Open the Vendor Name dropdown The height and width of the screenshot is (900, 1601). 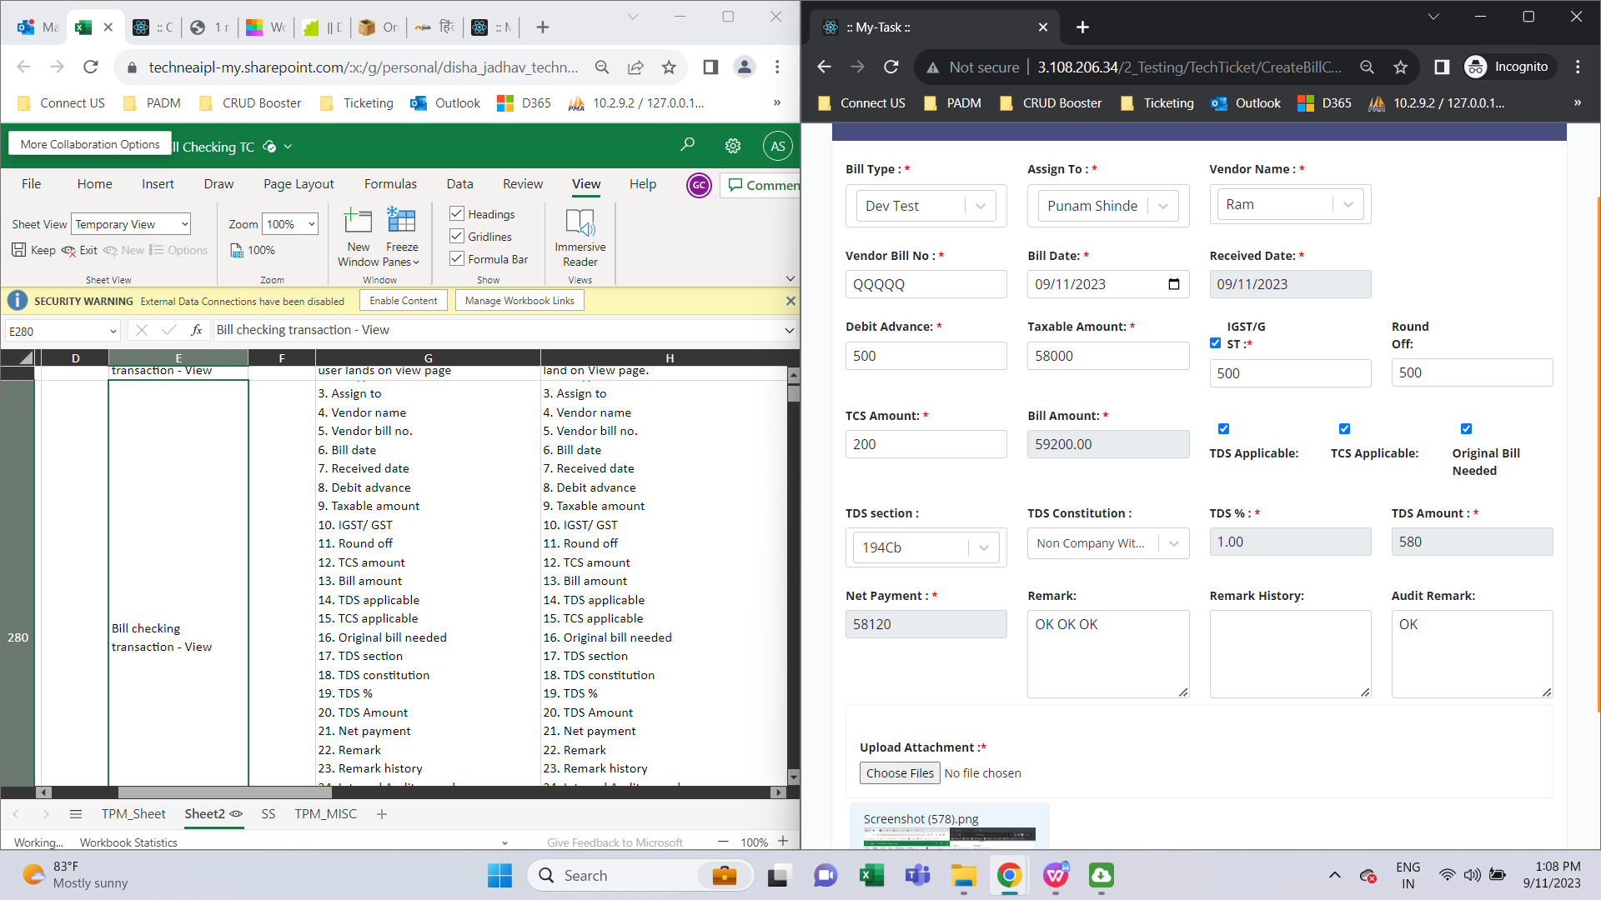click(x=1290, y=204)
